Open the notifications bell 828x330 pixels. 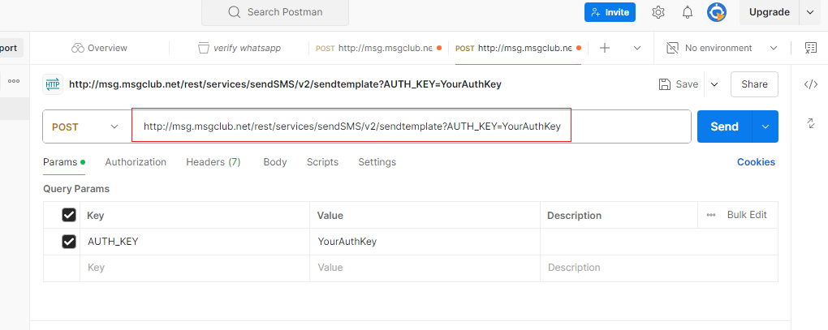pyautogui.click(x=688, y=12)
